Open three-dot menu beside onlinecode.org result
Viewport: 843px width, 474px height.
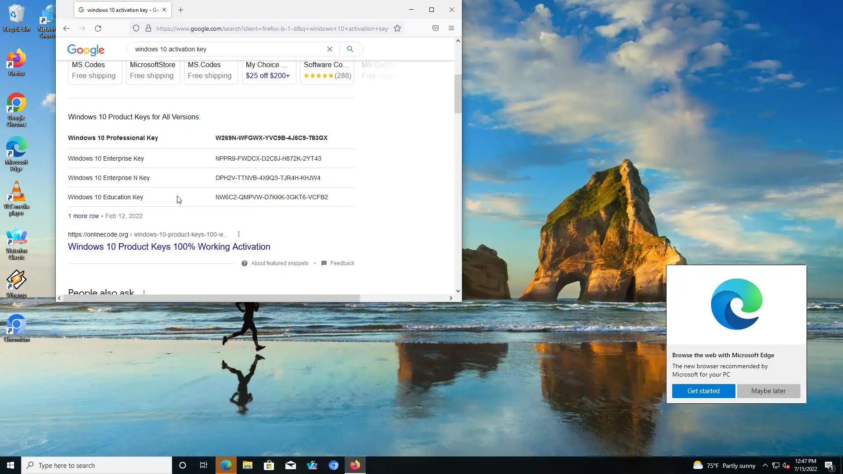(238, 234)
